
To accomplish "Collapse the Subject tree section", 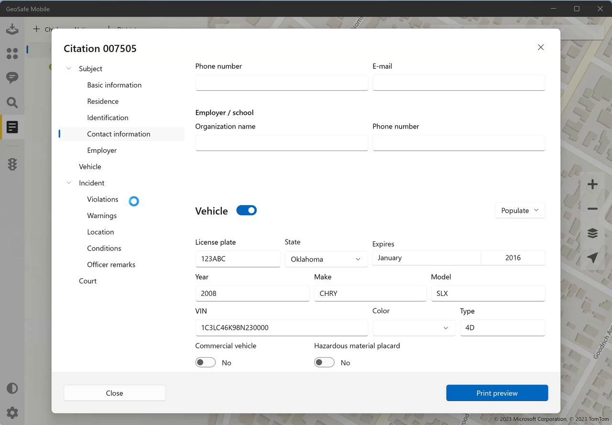I will click(x=69, y=69).
